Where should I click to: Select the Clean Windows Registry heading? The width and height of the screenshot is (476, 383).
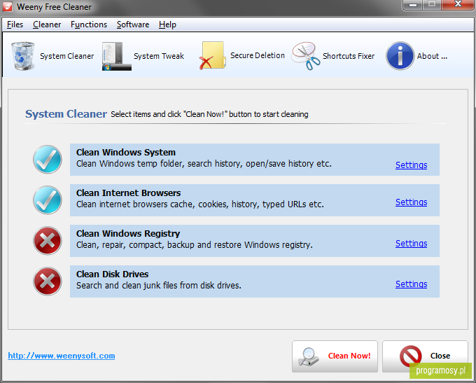[128, 234]
